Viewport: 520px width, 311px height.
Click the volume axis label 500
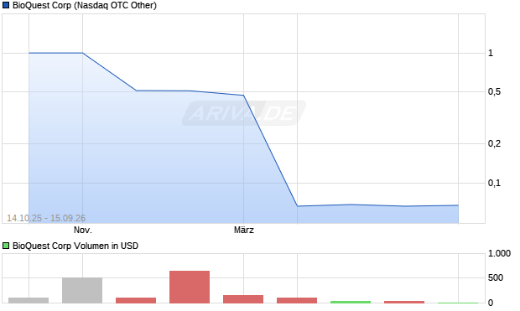[x=496, y=277]
